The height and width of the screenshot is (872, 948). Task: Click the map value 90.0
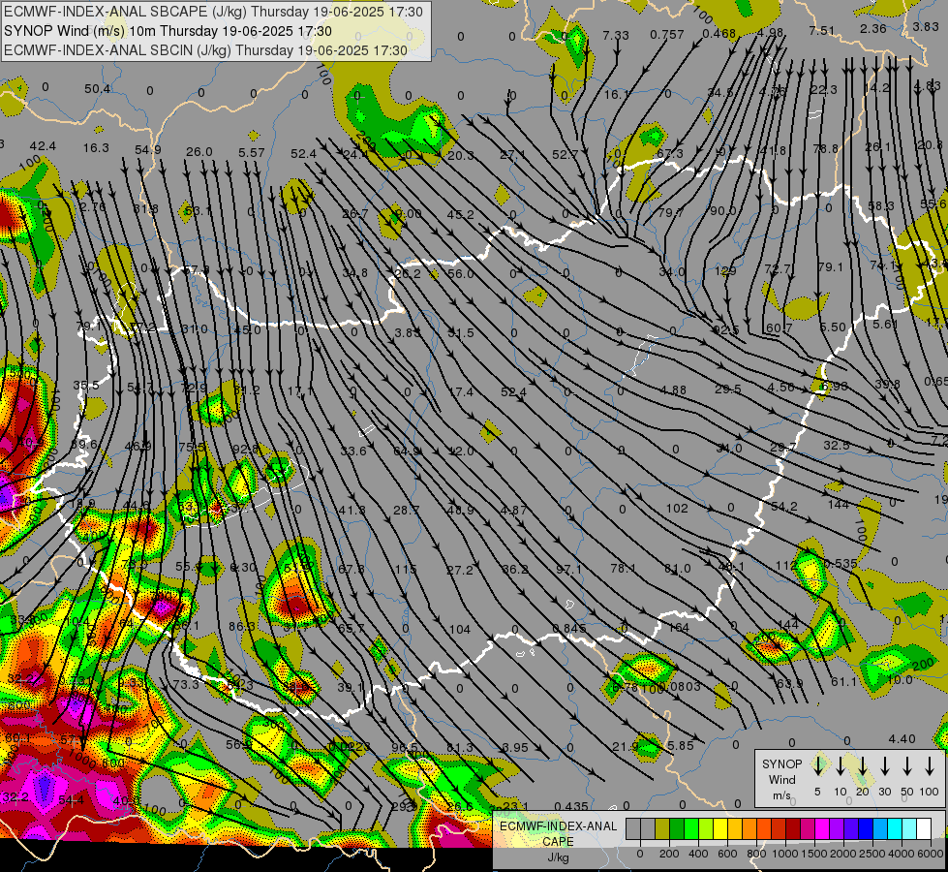[722, 210]
